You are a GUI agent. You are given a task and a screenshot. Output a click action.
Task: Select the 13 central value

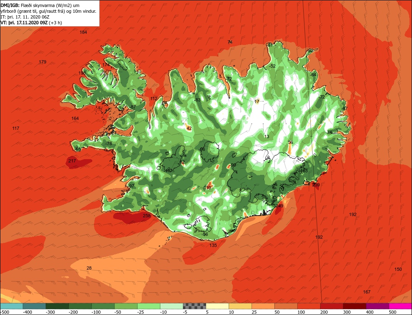[x=267, y=136]
